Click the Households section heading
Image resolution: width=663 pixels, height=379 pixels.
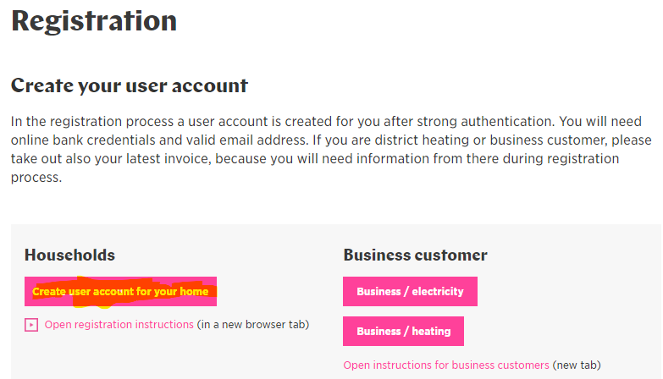pyautogui.click(x=69, y=255)
